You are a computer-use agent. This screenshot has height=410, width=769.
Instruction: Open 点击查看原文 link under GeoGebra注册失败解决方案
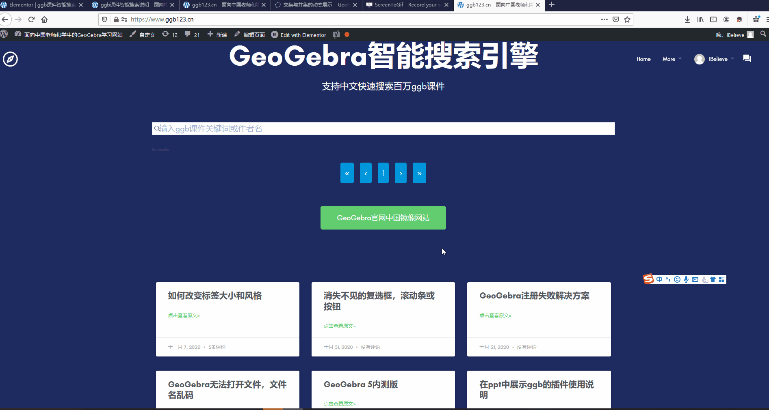coord(495,315)
